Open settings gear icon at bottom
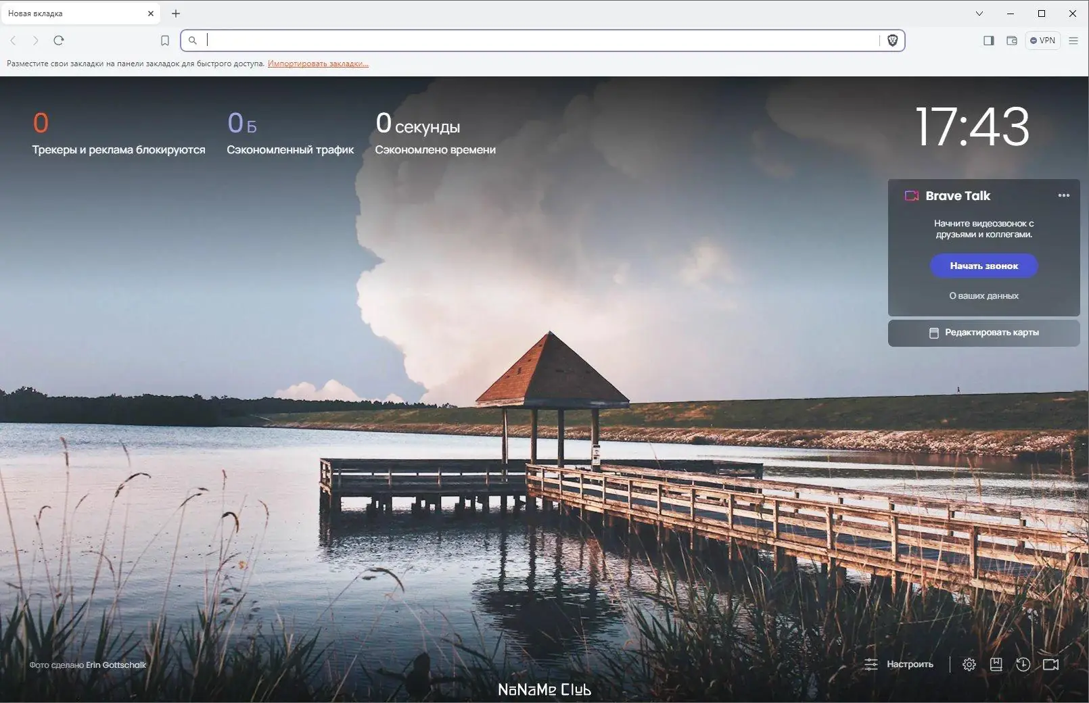 (x=969, y=664)
